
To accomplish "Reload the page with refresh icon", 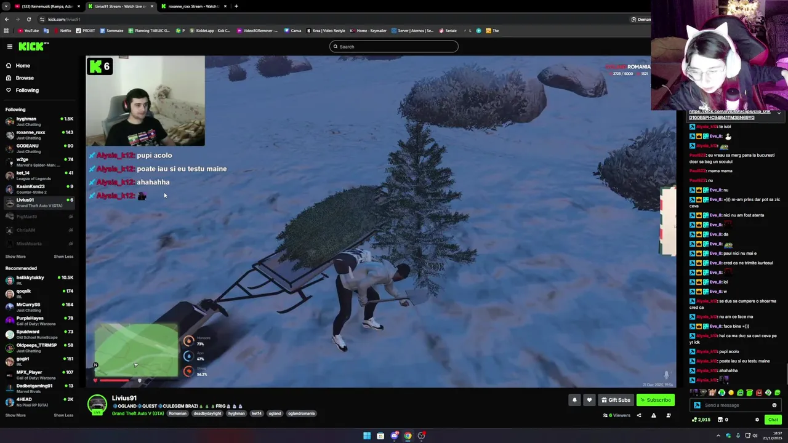I will point(28,19).
